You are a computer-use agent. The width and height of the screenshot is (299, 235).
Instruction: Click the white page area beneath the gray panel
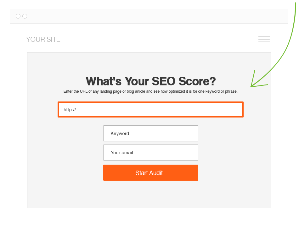click(x=150, y=220)
